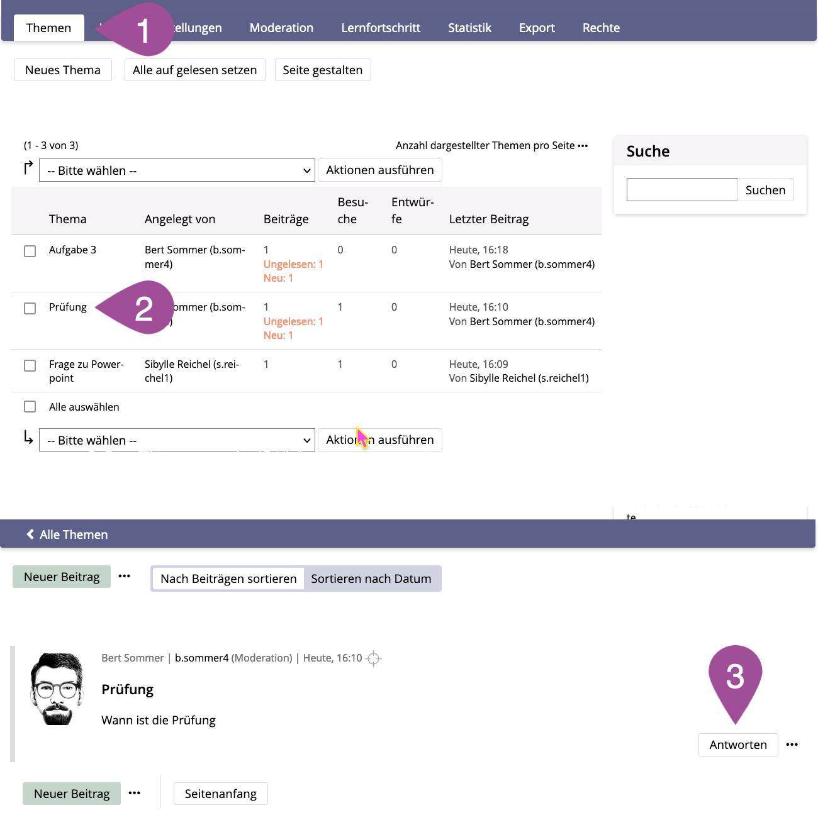Enable the Alle auswählen checkbox
The height and width of the screenshot is (820, 818).
(30, 407)
